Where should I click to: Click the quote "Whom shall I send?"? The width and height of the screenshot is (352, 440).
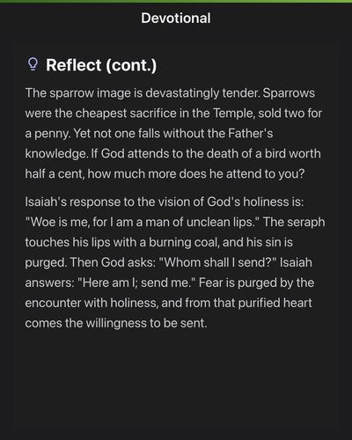[x=217, y=262]
